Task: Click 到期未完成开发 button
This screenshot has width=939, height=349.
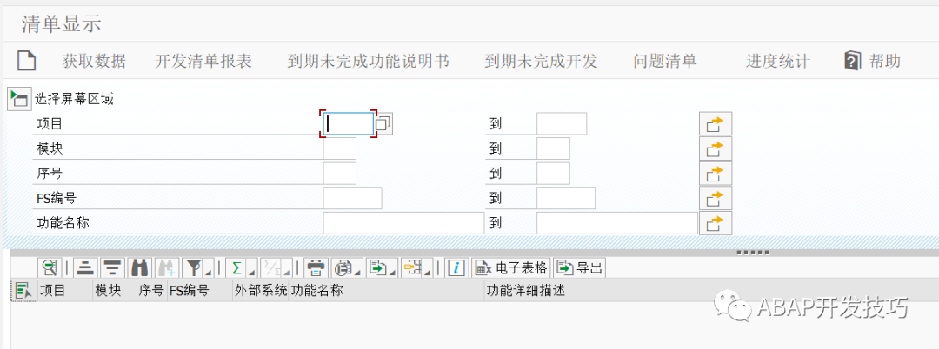Action: point(542,61)
